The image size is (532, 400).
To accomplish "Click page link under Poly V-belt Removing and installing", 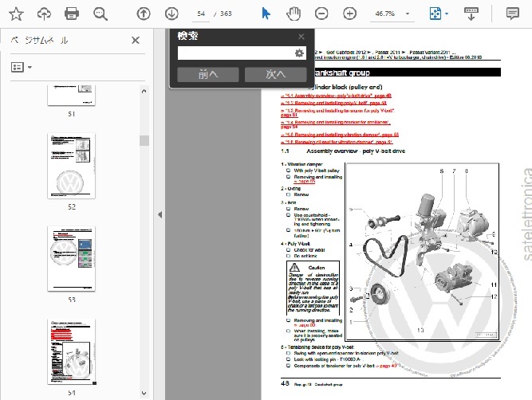I will [x=304, y=325].
